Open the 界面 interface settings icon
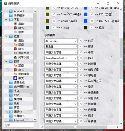 (11, 108)
